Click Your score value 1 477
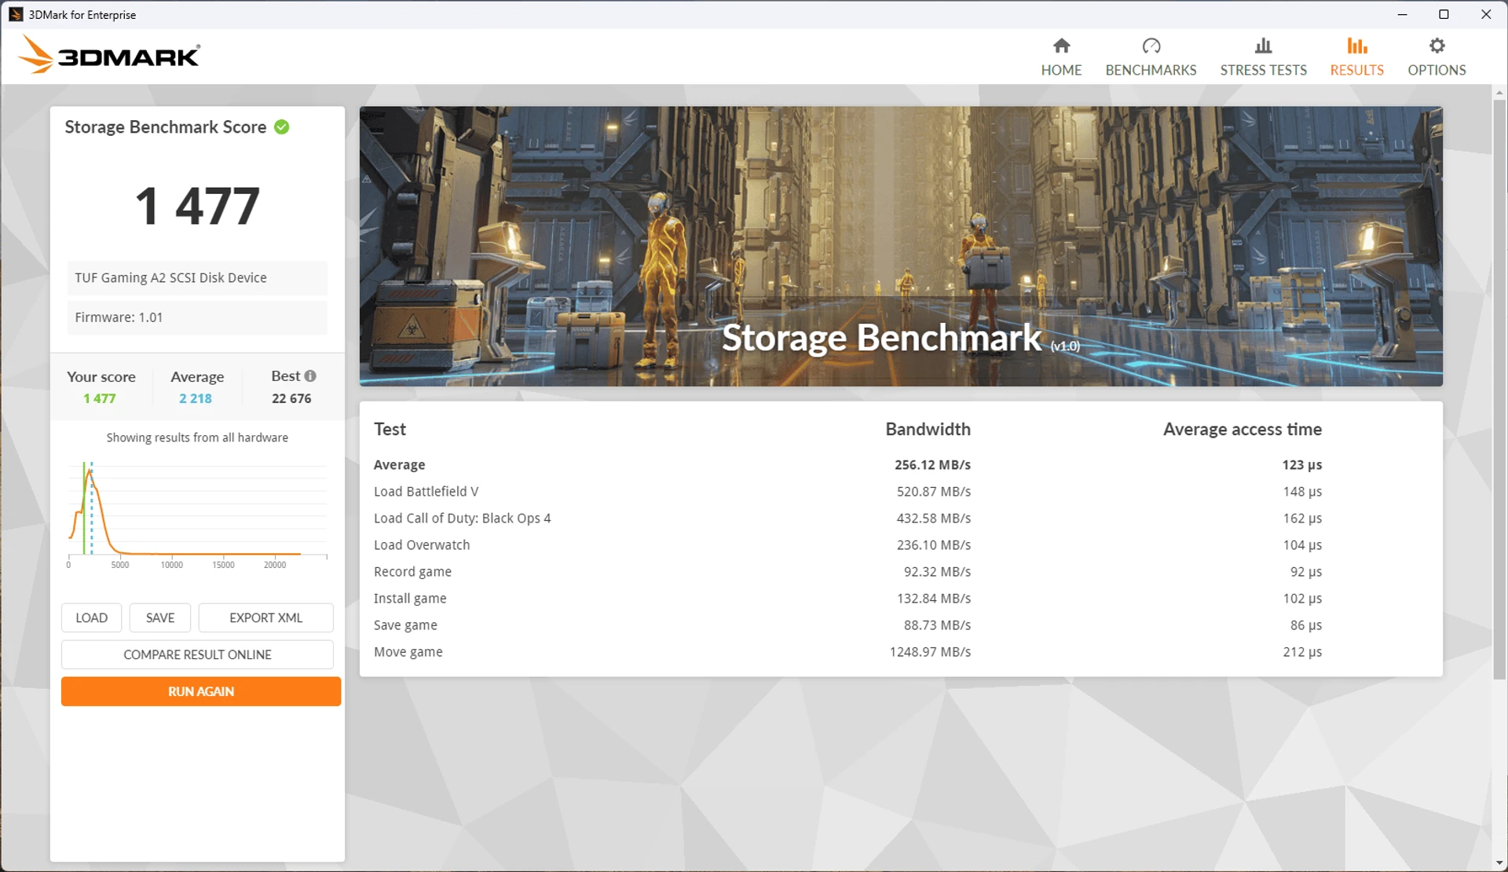Screen dimensions: 1508x872 tap(100, 398)
